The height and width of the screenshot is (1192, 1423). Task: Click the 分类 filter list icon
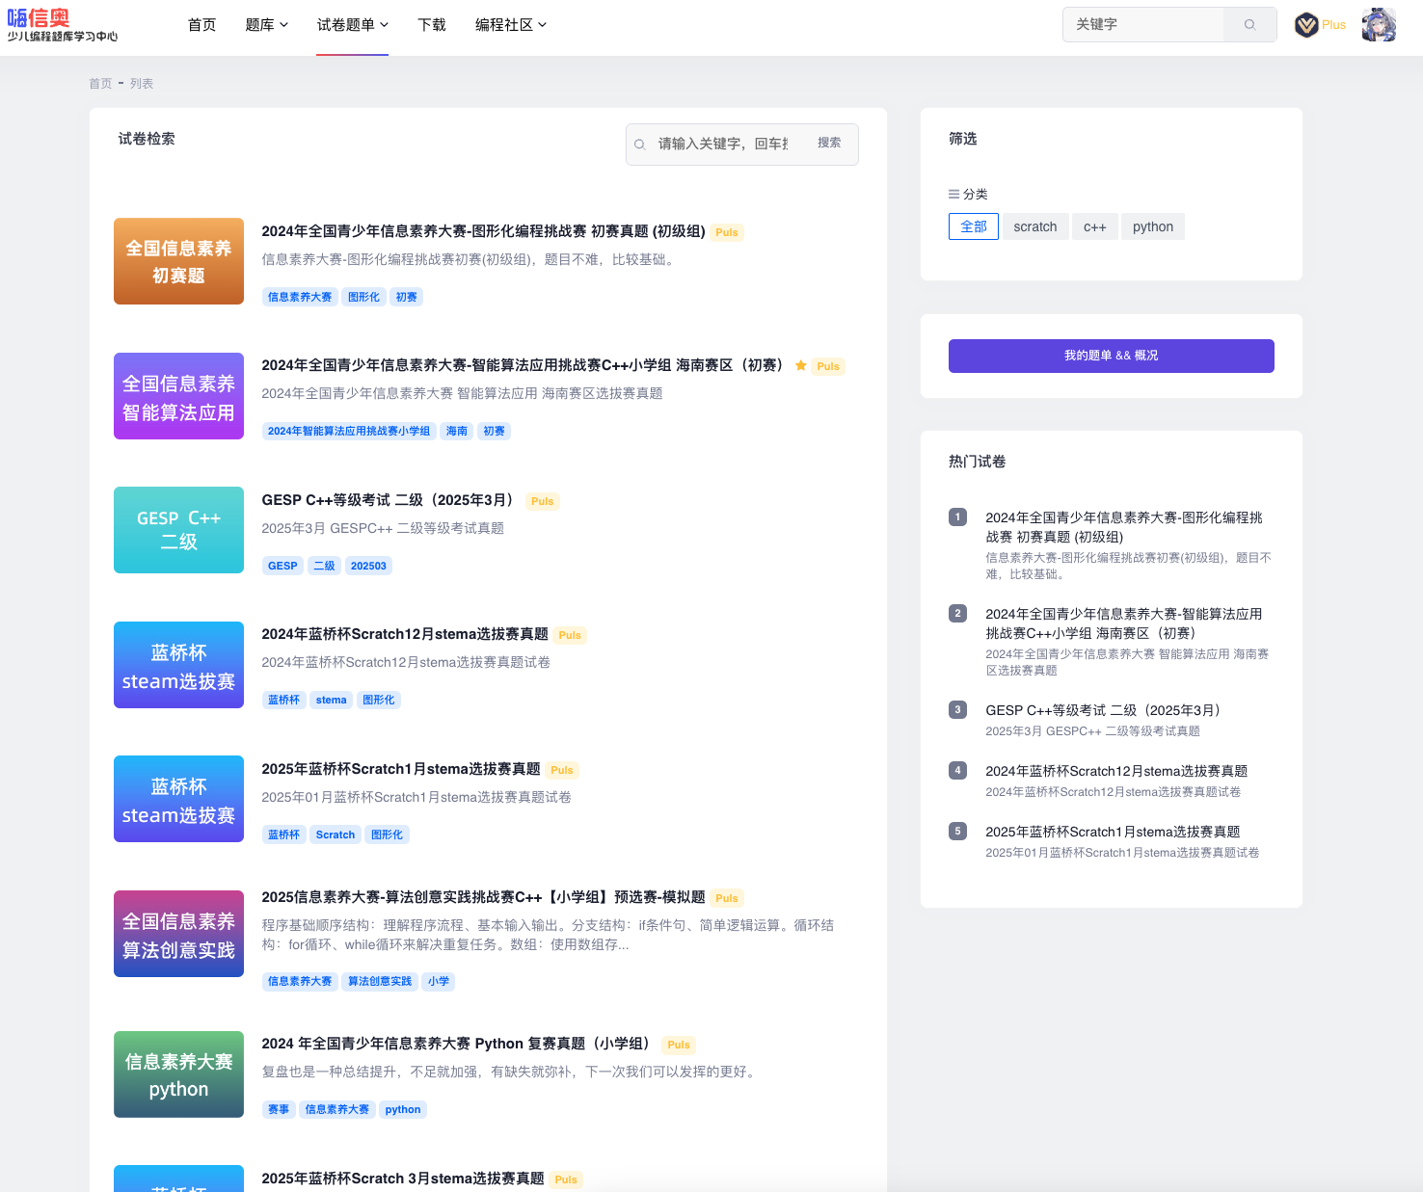pos(953,194)
